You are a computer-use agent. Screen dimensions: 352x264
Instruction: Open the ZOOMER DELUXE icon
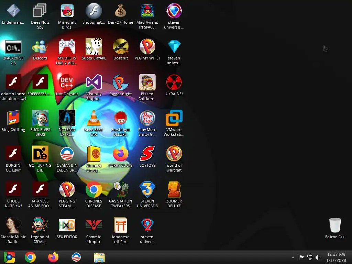pos(174,189)
